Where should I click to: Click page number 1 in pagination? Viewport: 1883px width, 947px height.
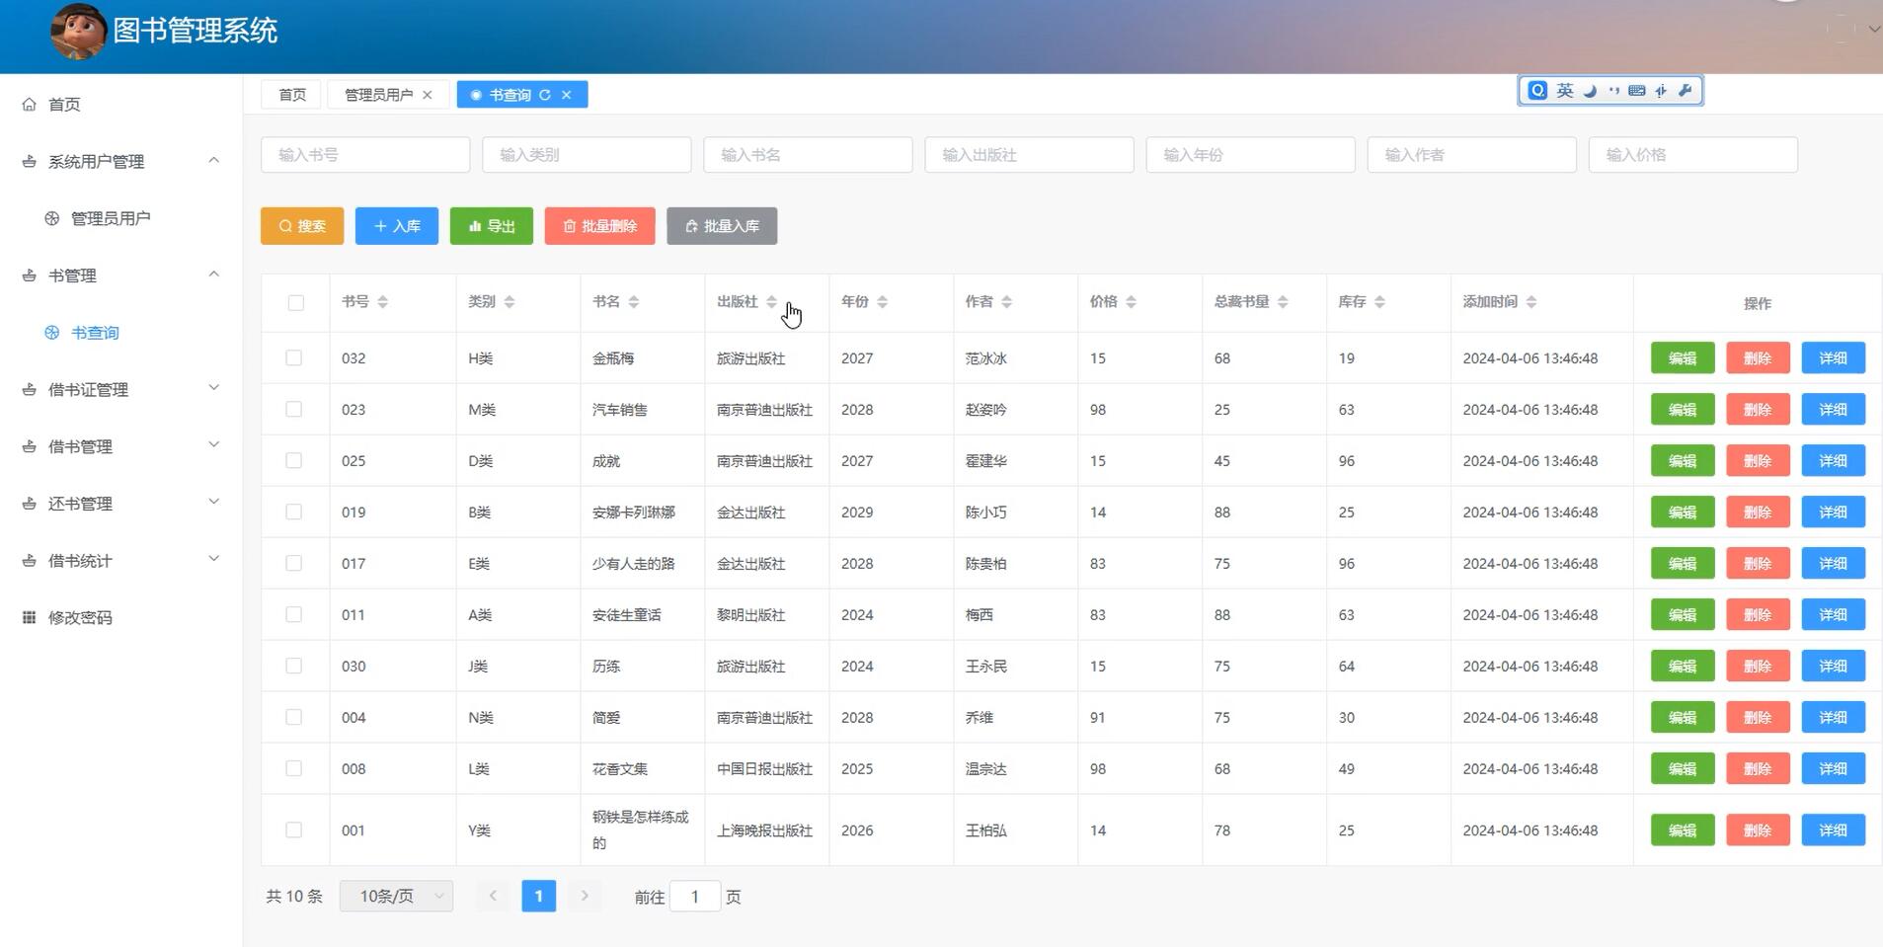pyautogui.click(x=538, y=896)
